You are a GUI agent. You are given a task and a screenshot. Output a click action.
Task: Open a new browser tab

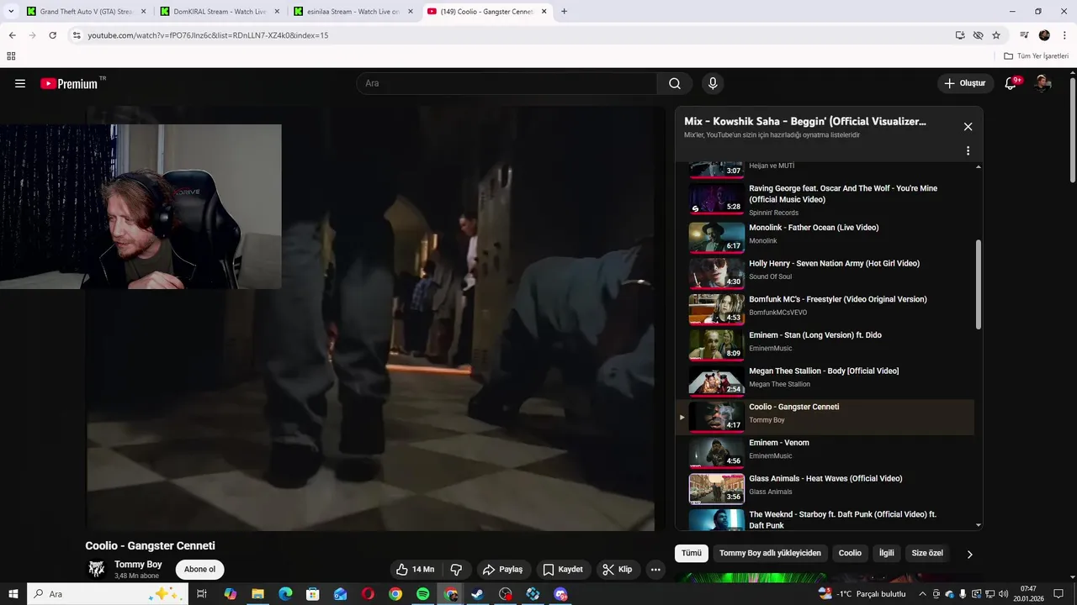pyautogui.click(x=564, y=12)
